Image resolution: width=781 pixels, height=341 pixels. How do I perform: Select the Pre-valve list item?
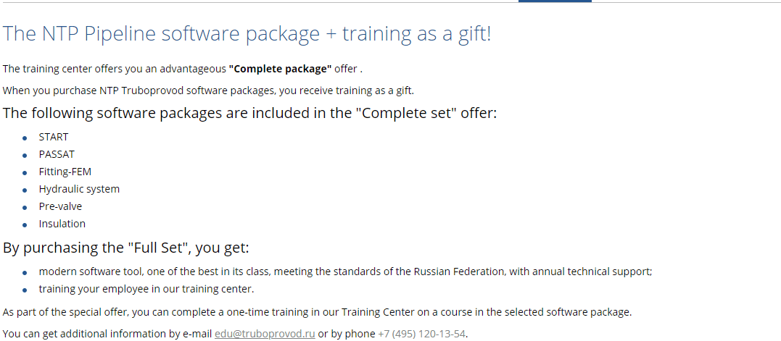60,206
